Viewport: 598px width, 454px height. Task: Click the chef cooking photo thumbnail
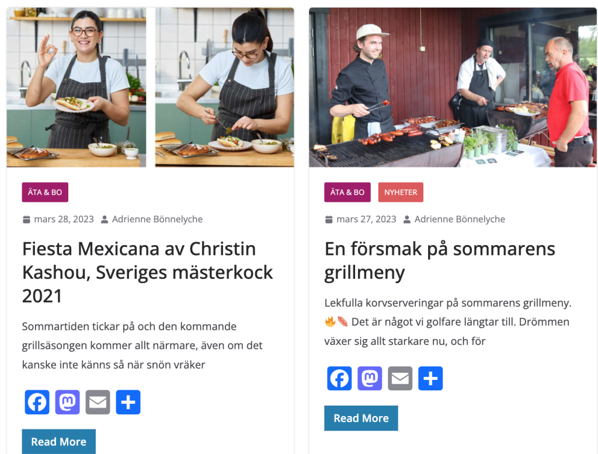coord(150,88)
